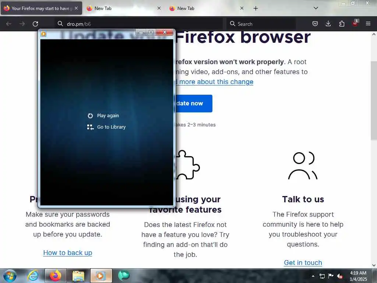Close the second New Tab
Viewport: 377px width, 283px height.
coord(159,8)
